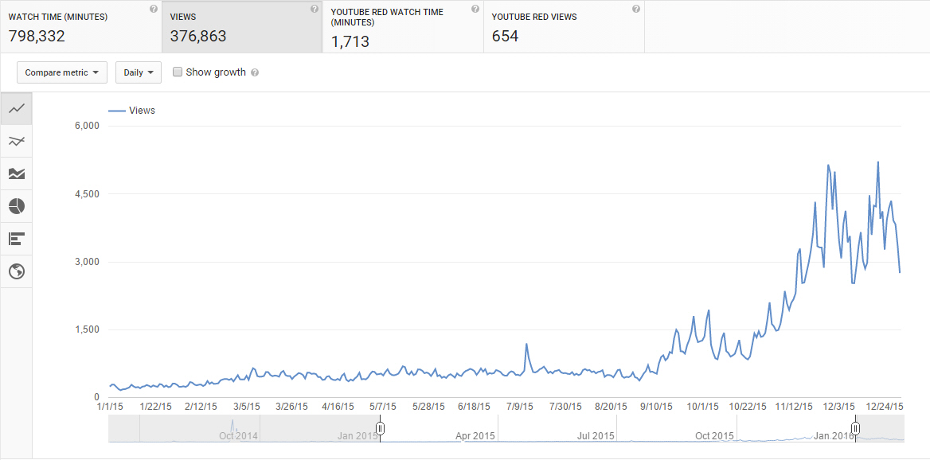Switch to multi-line chart icon
Image resolution: width=930 pixels, height=460 pixels.
pos(16,142)
